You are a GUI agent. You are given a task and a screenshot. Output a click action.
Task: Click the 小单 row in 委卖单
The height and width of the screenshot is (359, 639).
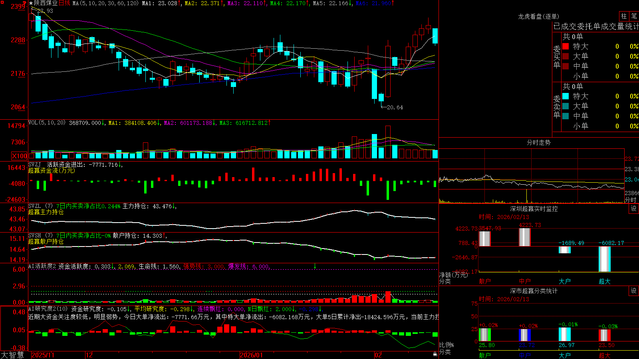(600, 126)
